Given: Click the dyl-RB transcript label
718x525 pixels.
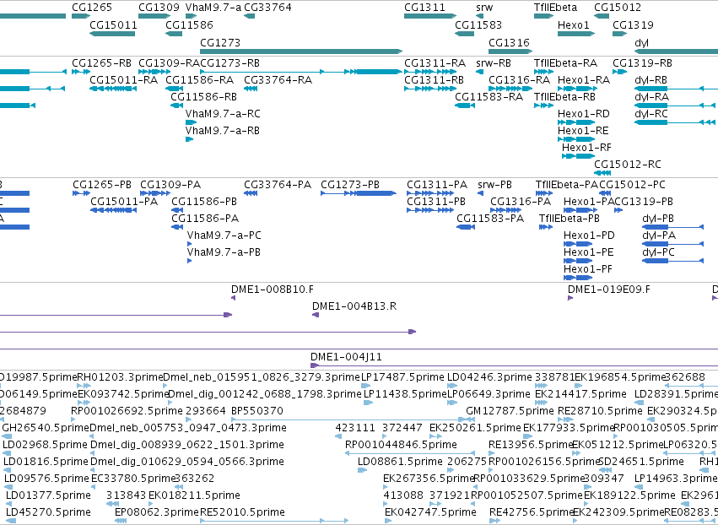Looking at the screenshot, I should tap(651, 79).
